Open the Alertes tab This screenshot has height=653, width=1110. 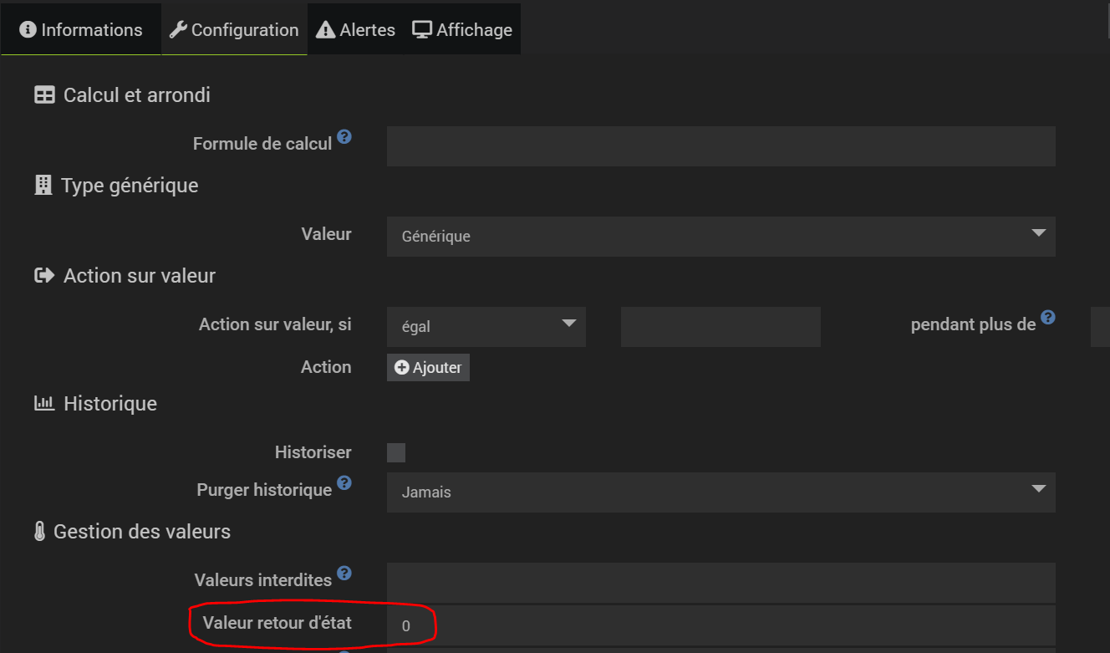pyautogui.click(x=356, y=30)
